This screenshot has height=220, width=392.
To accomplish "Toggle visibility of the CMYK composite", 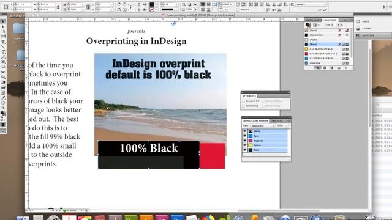I will (x=245, y=131).
